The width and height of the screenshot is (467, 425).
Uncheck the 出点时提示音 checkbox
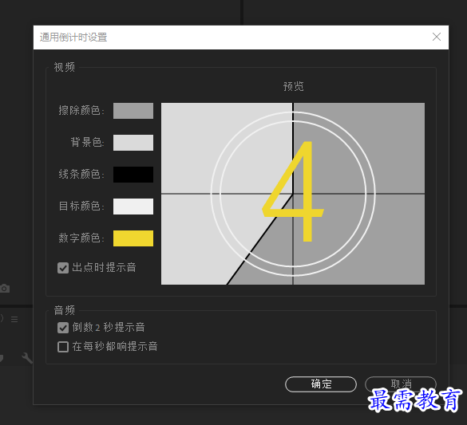tap(63, 268)
